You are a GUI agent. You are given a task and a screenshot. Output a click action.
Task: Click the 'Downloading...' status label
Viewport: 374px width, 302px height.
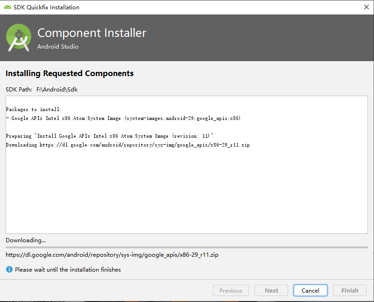click(26, 240)
